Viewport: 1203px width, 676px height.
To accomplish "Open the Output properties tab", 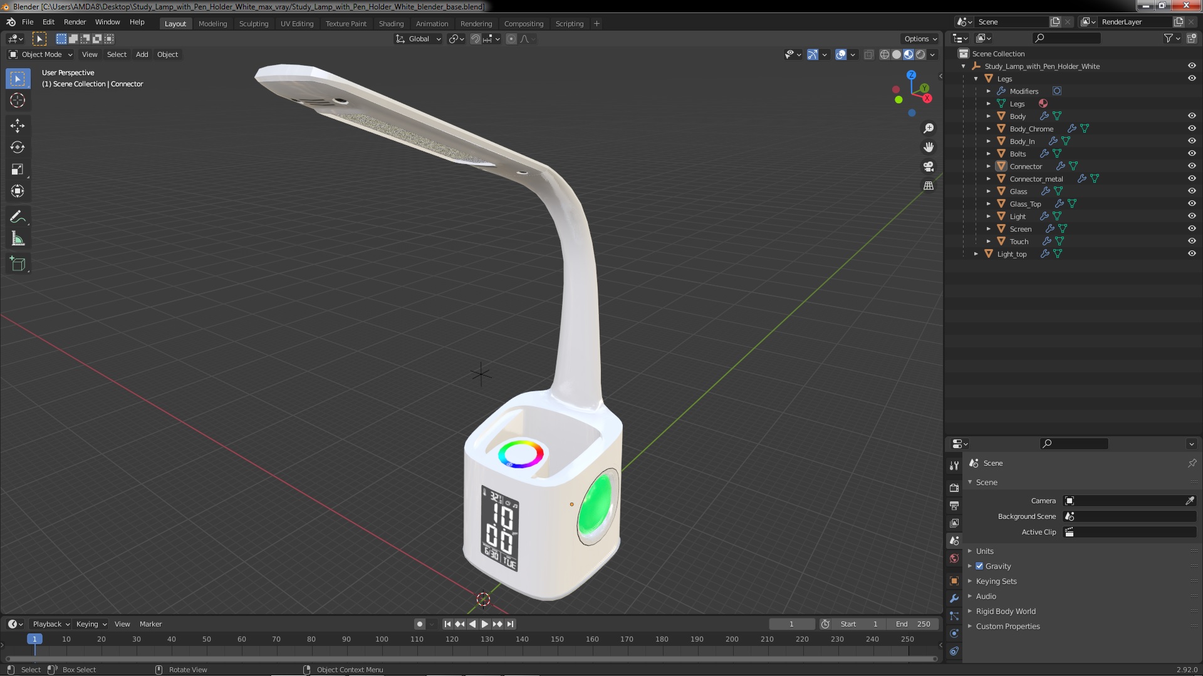I will [x=954, y=505].
